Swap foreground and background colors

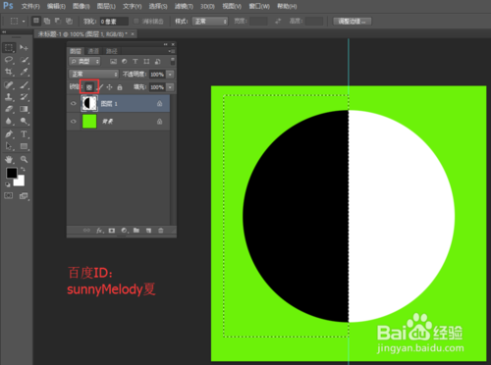coord(23,169)
